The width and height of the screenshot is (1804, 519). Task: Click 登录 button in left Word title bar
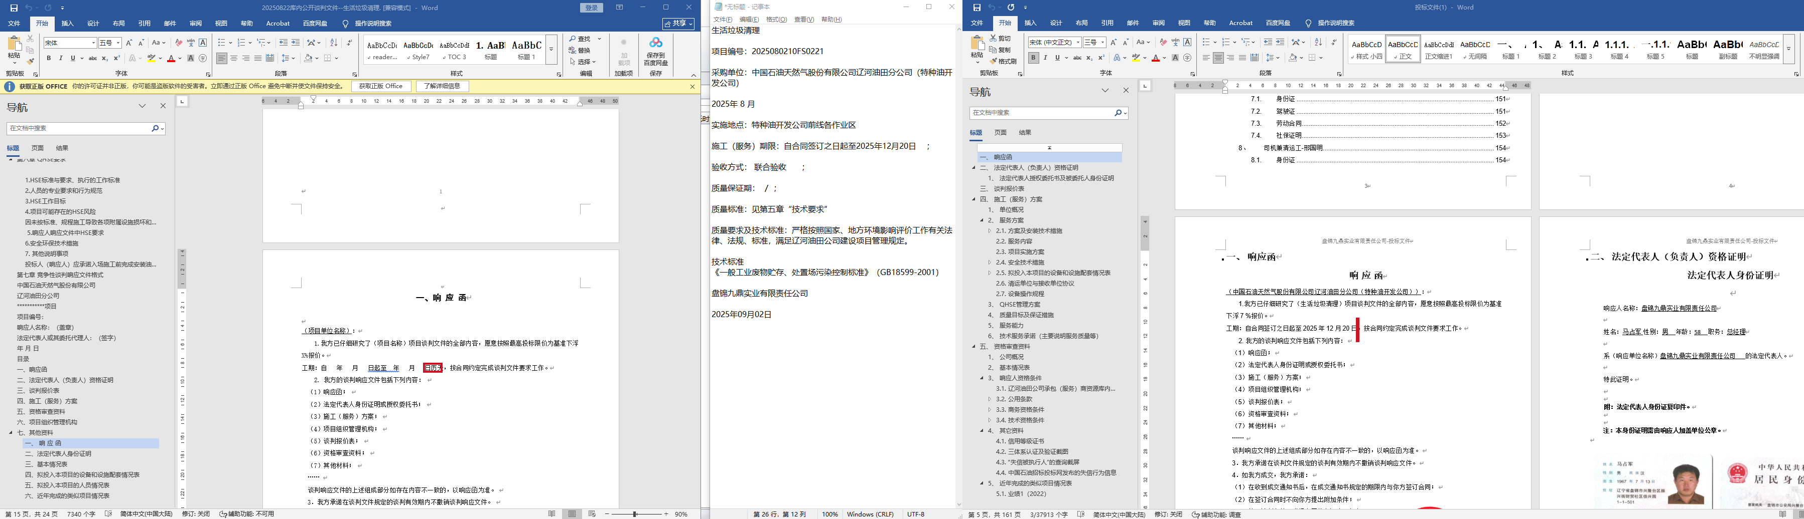point(591,8)
